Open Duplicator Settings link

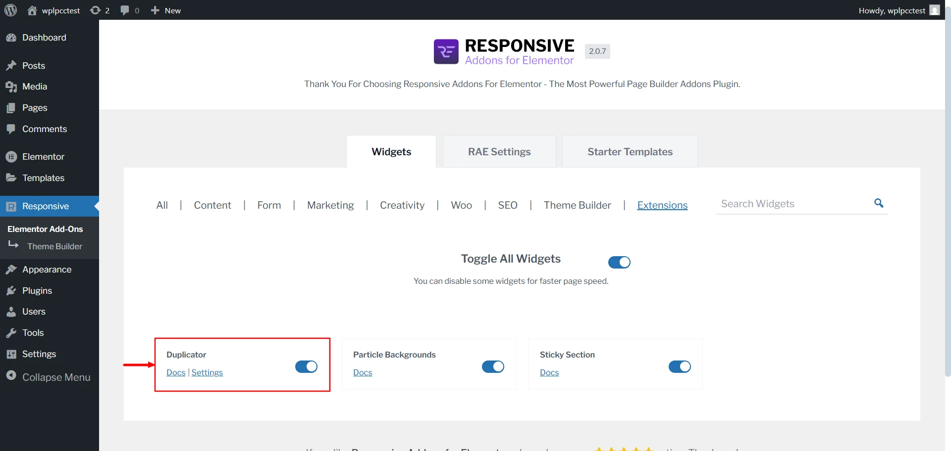click(x=207, y=372)
